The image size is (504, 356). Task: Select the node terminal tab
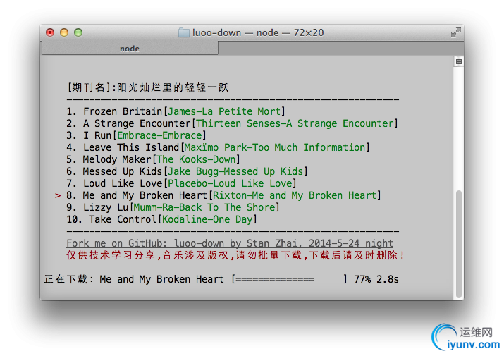130,49
